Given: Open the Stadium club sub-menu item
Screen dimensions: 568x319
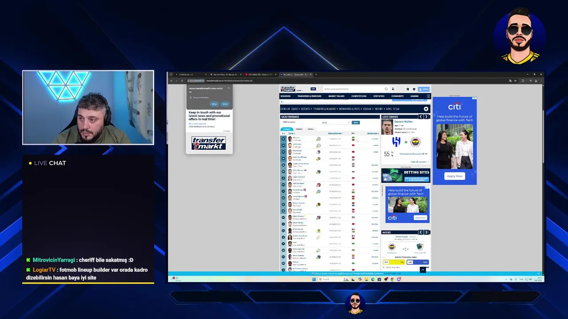Looking at the screenshot, I should (x=367, y=109).
